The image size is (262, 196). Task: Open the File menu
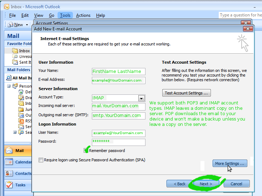click(x=13, y=15)
